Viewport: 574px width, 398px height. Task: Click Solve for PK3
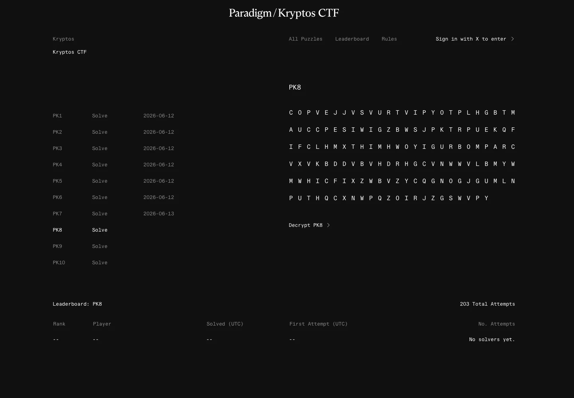(100, 148)
